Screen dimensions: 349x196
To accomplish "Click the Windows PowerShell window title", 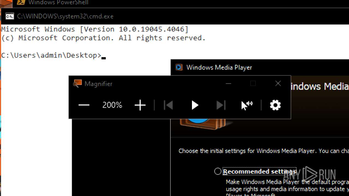I will 58,2.
